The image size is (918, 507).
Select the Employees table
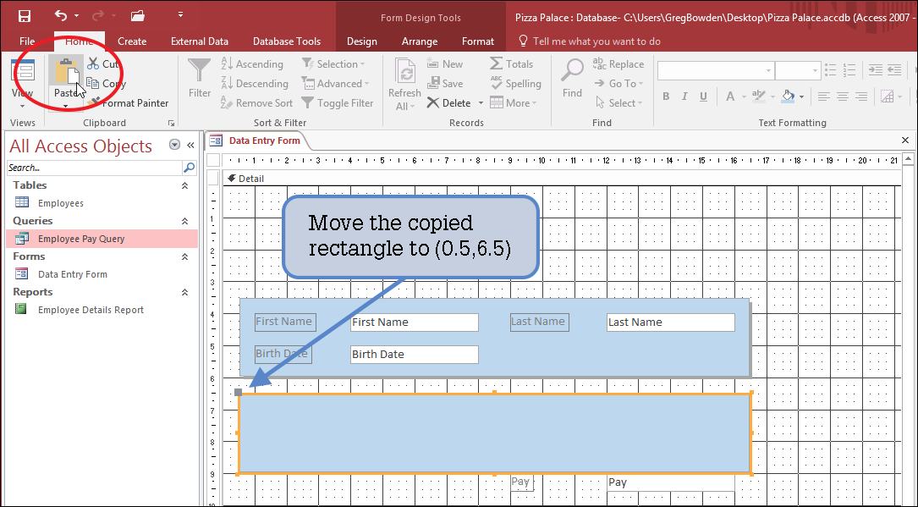pyautogui.click(x=61, y=203)
